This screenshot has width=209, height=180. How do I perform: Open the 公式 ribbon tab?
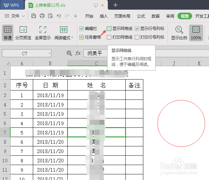[x=141, y=16]
